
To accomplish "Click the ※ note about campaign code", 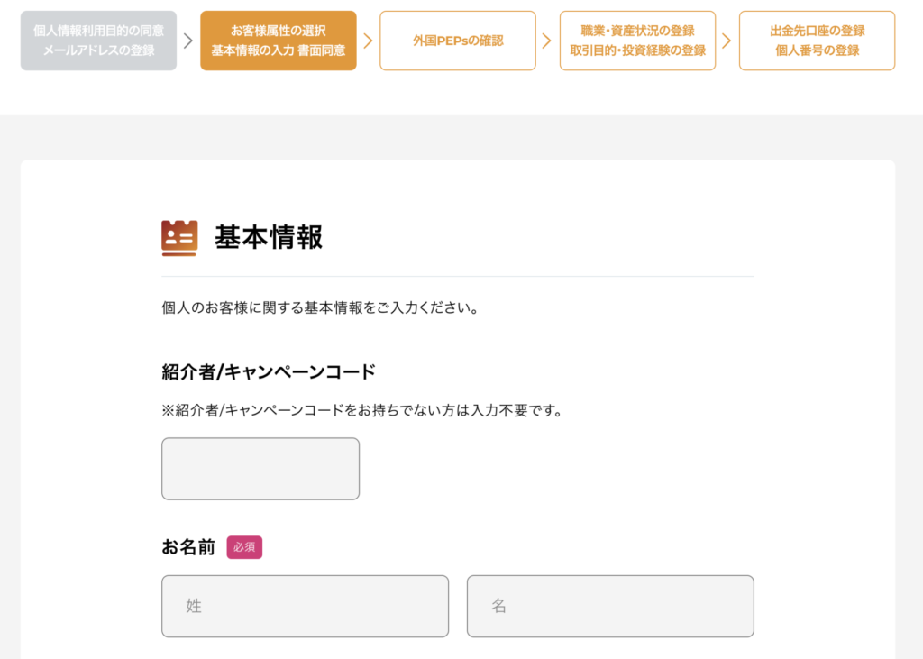I will click(362, 411).
